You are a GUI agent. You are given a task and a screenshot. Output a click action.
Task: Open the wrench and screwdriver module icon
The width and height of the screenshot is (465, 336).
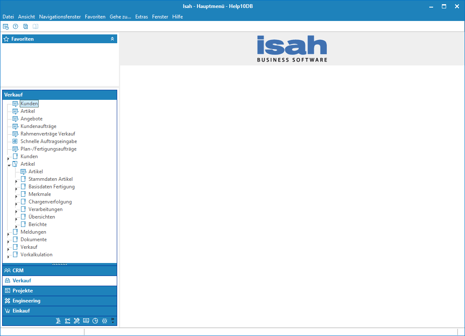point(77,321)
